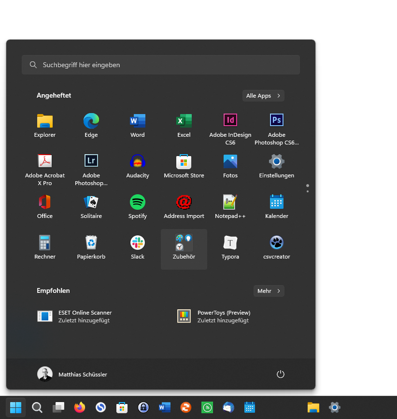Open the Thunderbird mail icon in taskbar

tap(228, 407)
